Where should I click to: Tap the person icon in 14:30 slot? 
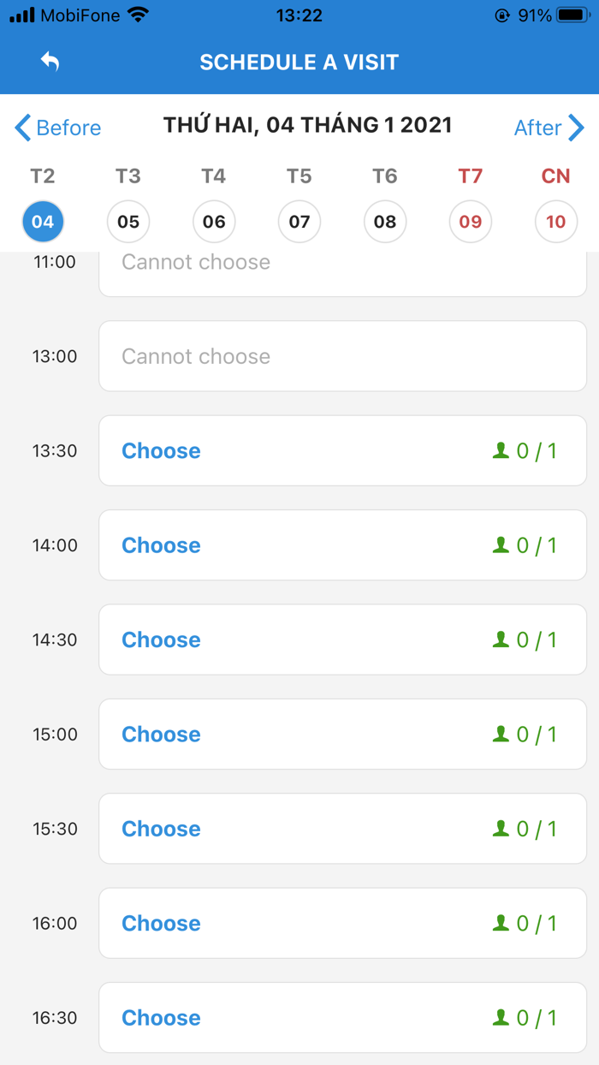501,640
